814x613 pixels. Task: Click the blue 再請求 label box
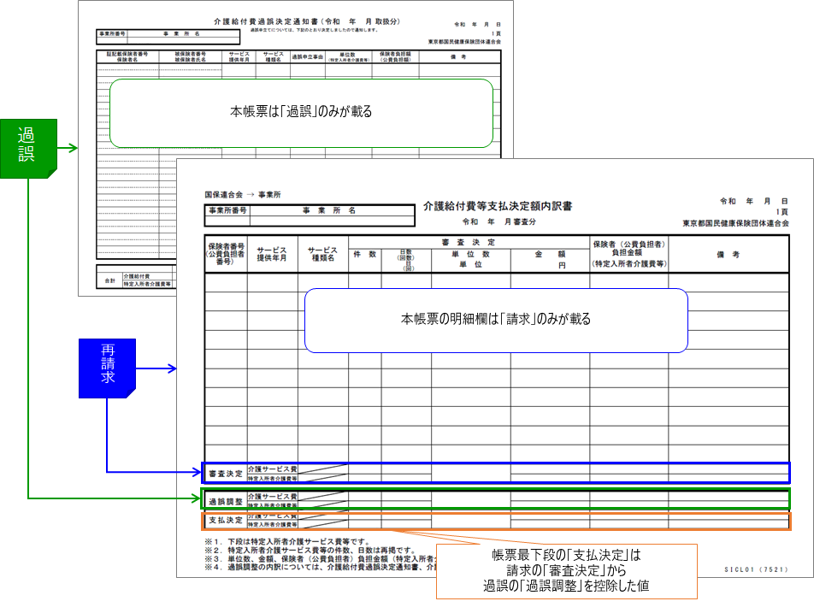click(x=108, y=368)
